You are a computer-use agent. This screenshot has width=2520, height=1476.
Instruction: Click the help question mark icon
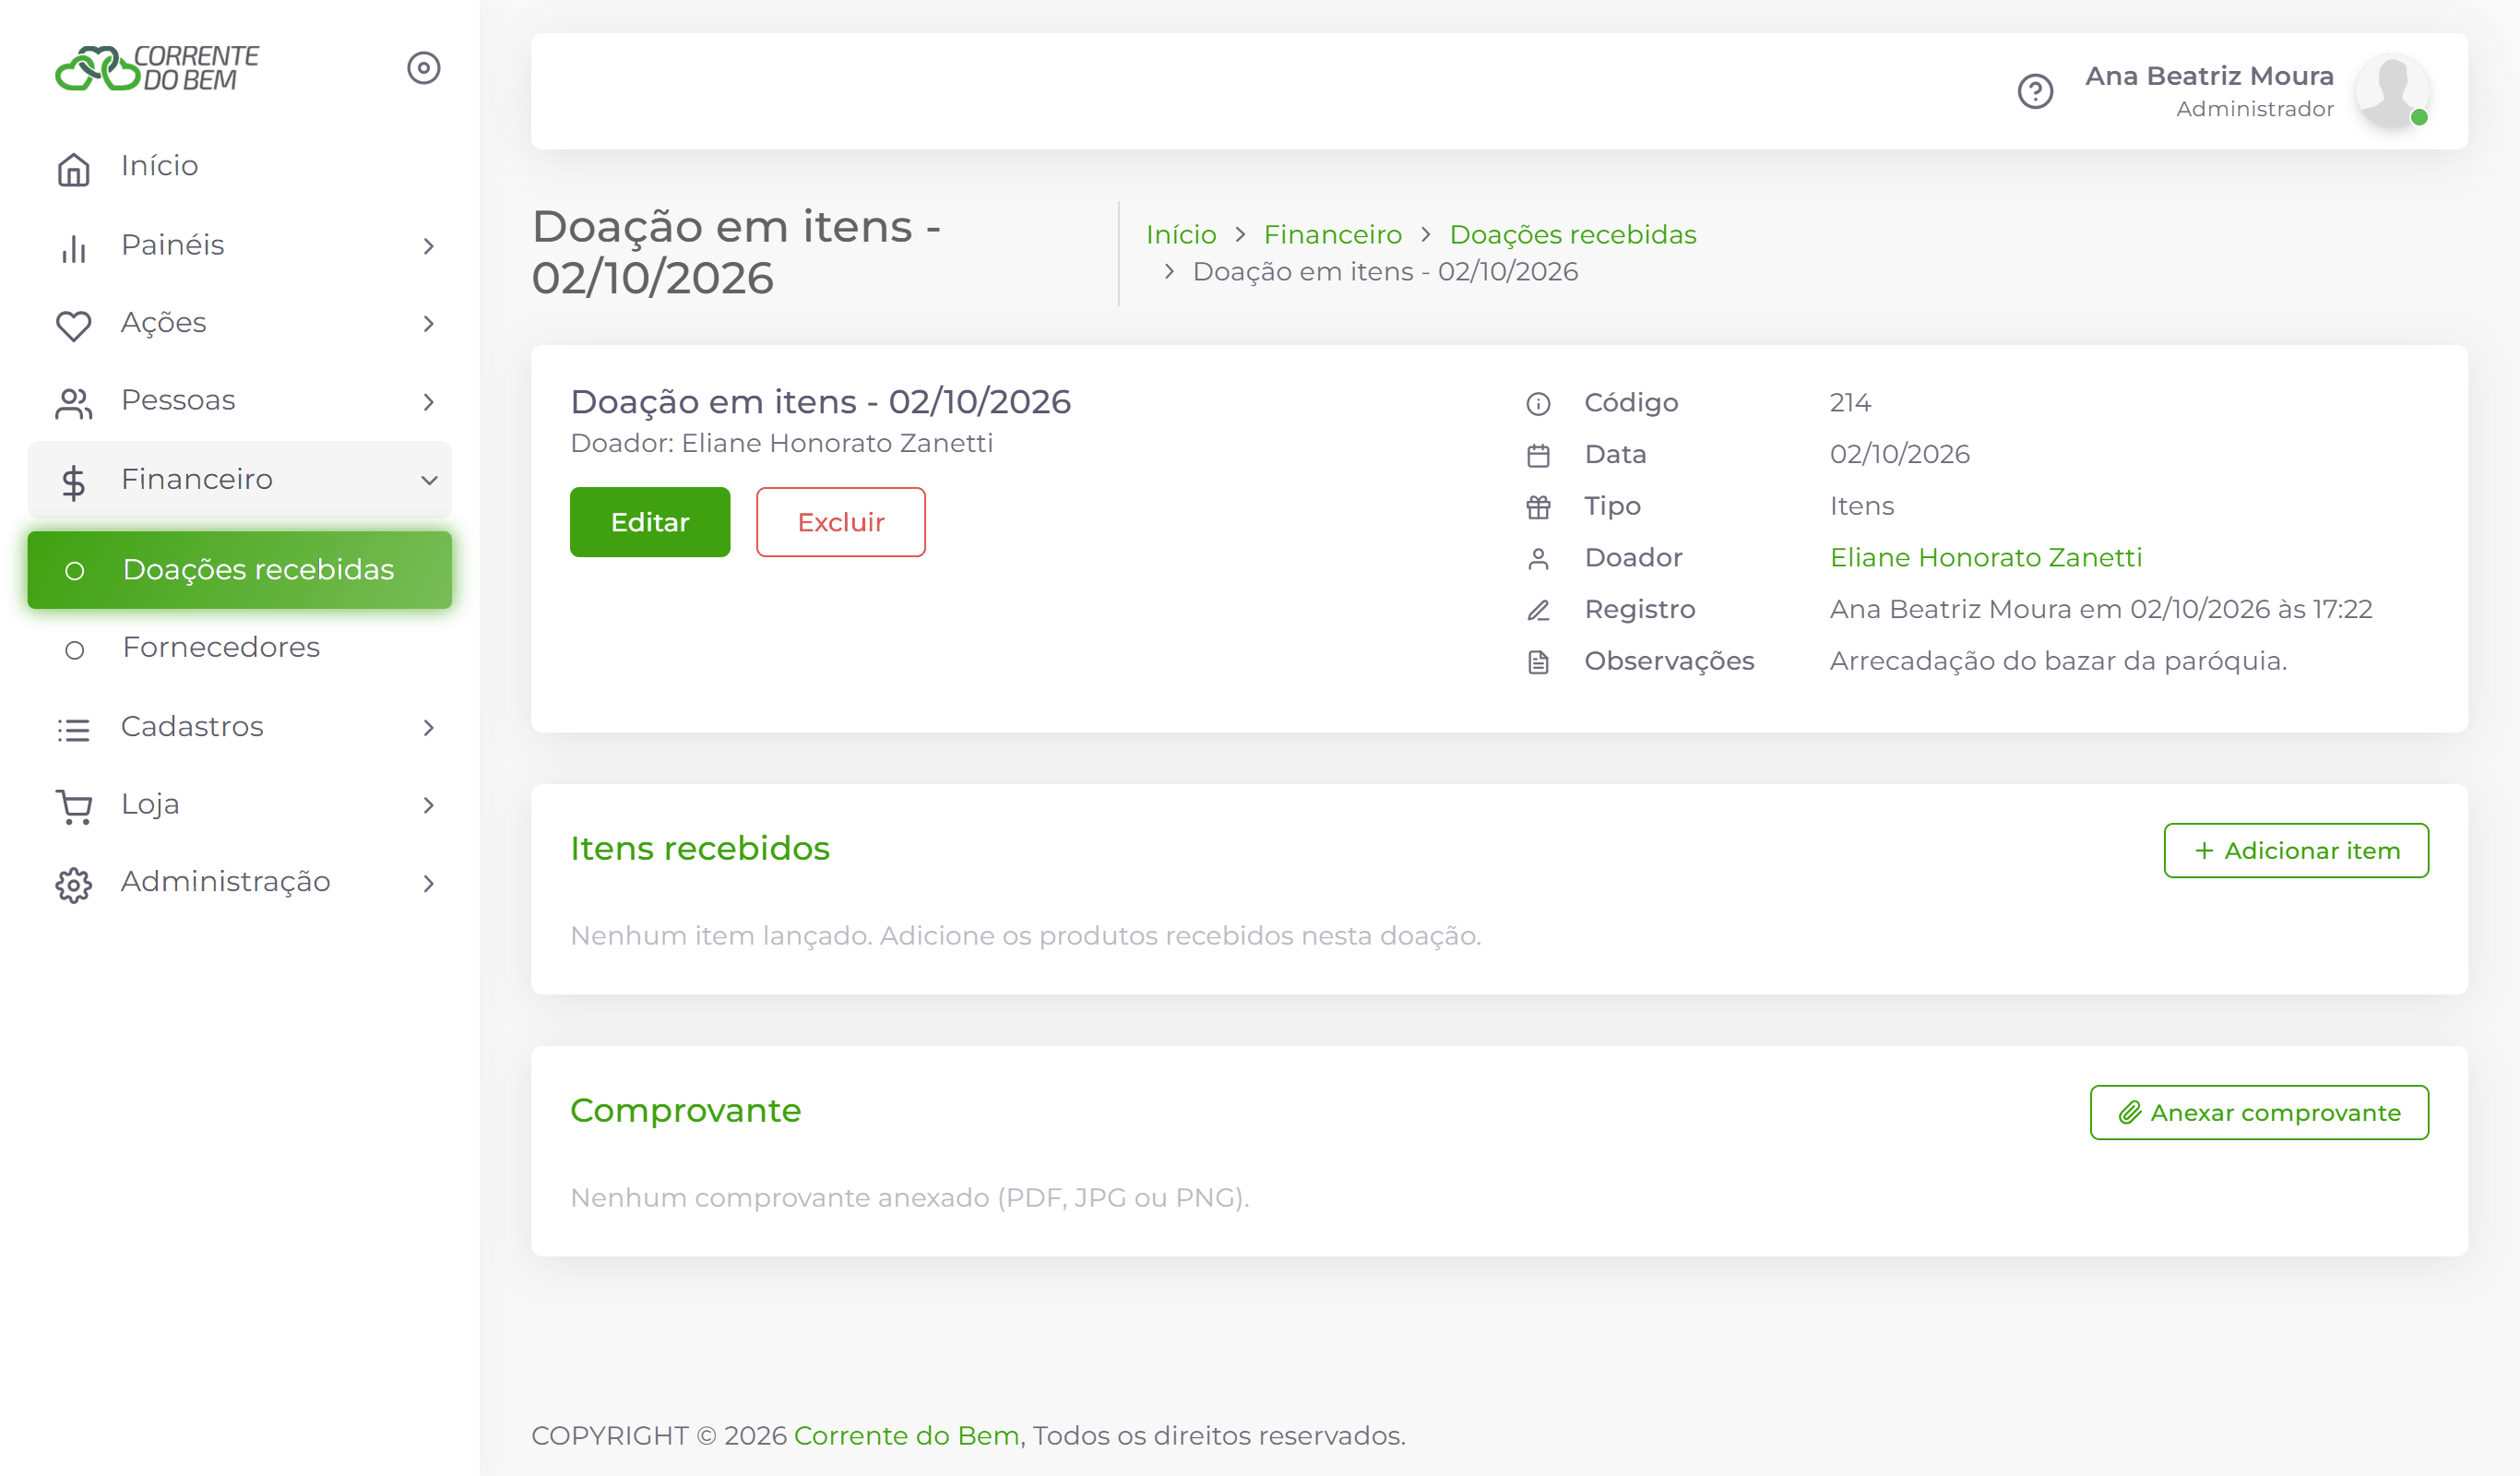point(2035,91)
